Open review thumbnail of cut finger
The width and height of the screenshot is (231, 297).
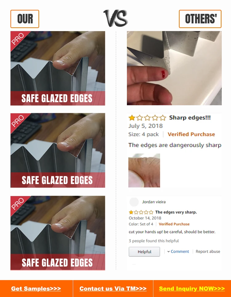click(144, 171)
